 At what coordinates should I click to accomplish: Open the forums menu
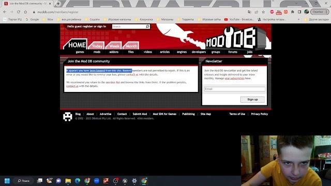[233, 52]
